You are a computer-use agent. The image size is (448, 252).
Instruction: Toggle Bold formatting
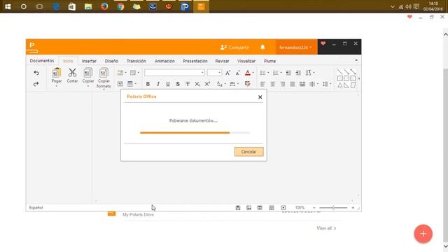[148, 84]
